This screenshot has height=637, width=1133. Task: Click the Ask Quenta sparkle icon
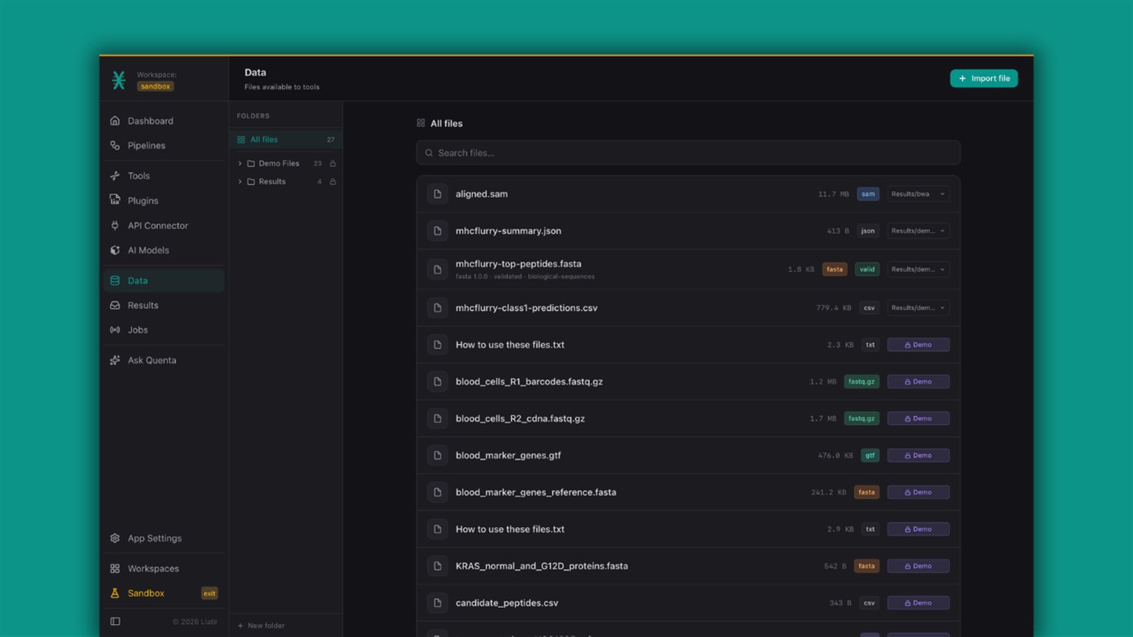tap(115, 360)
